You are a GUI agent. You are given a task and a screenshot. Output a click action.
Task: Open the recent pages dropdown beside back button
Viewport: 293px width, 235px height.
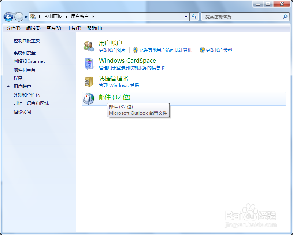pyautogui.click(x=25, y=17)
